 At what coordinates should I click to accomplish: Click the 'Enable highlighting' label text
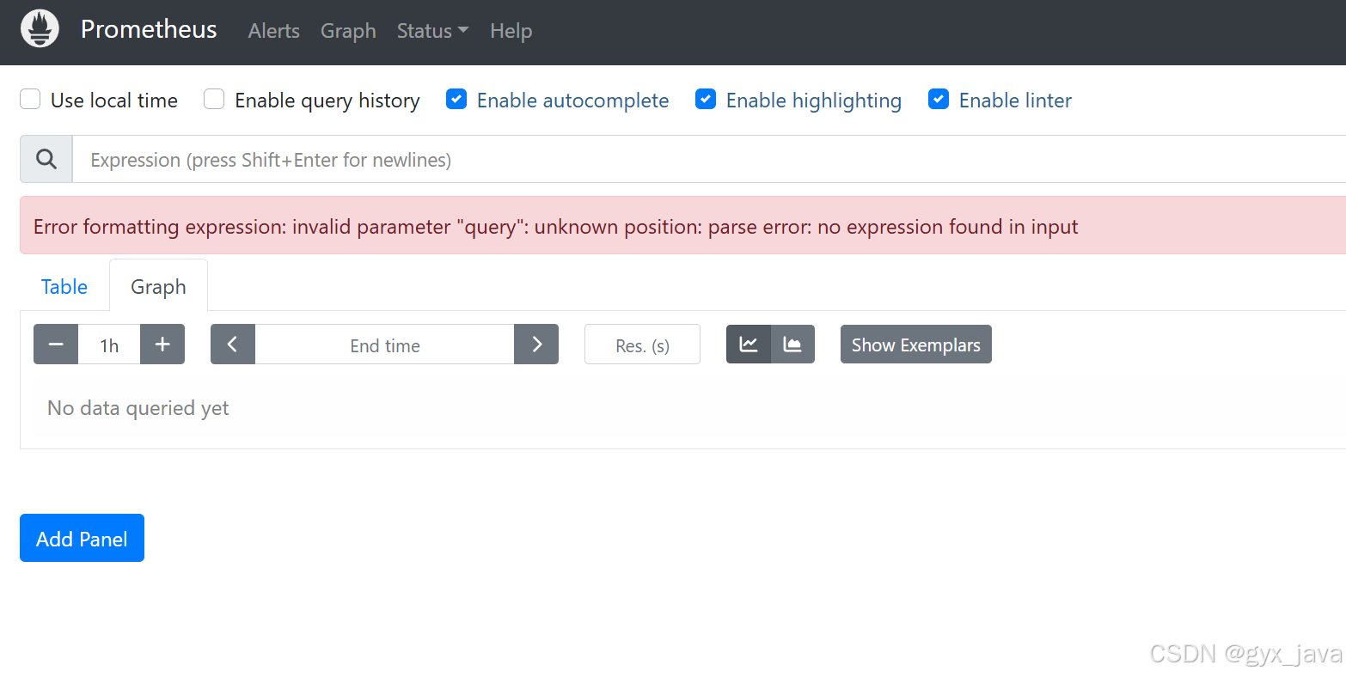pyautogui.click(x=814, y=101)
